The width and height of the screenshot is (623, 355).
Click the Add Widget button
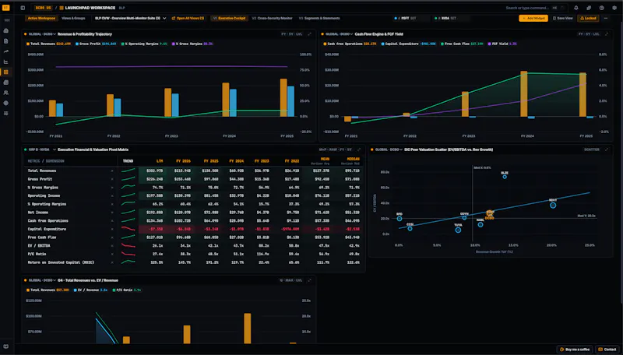tap(533, 18)
